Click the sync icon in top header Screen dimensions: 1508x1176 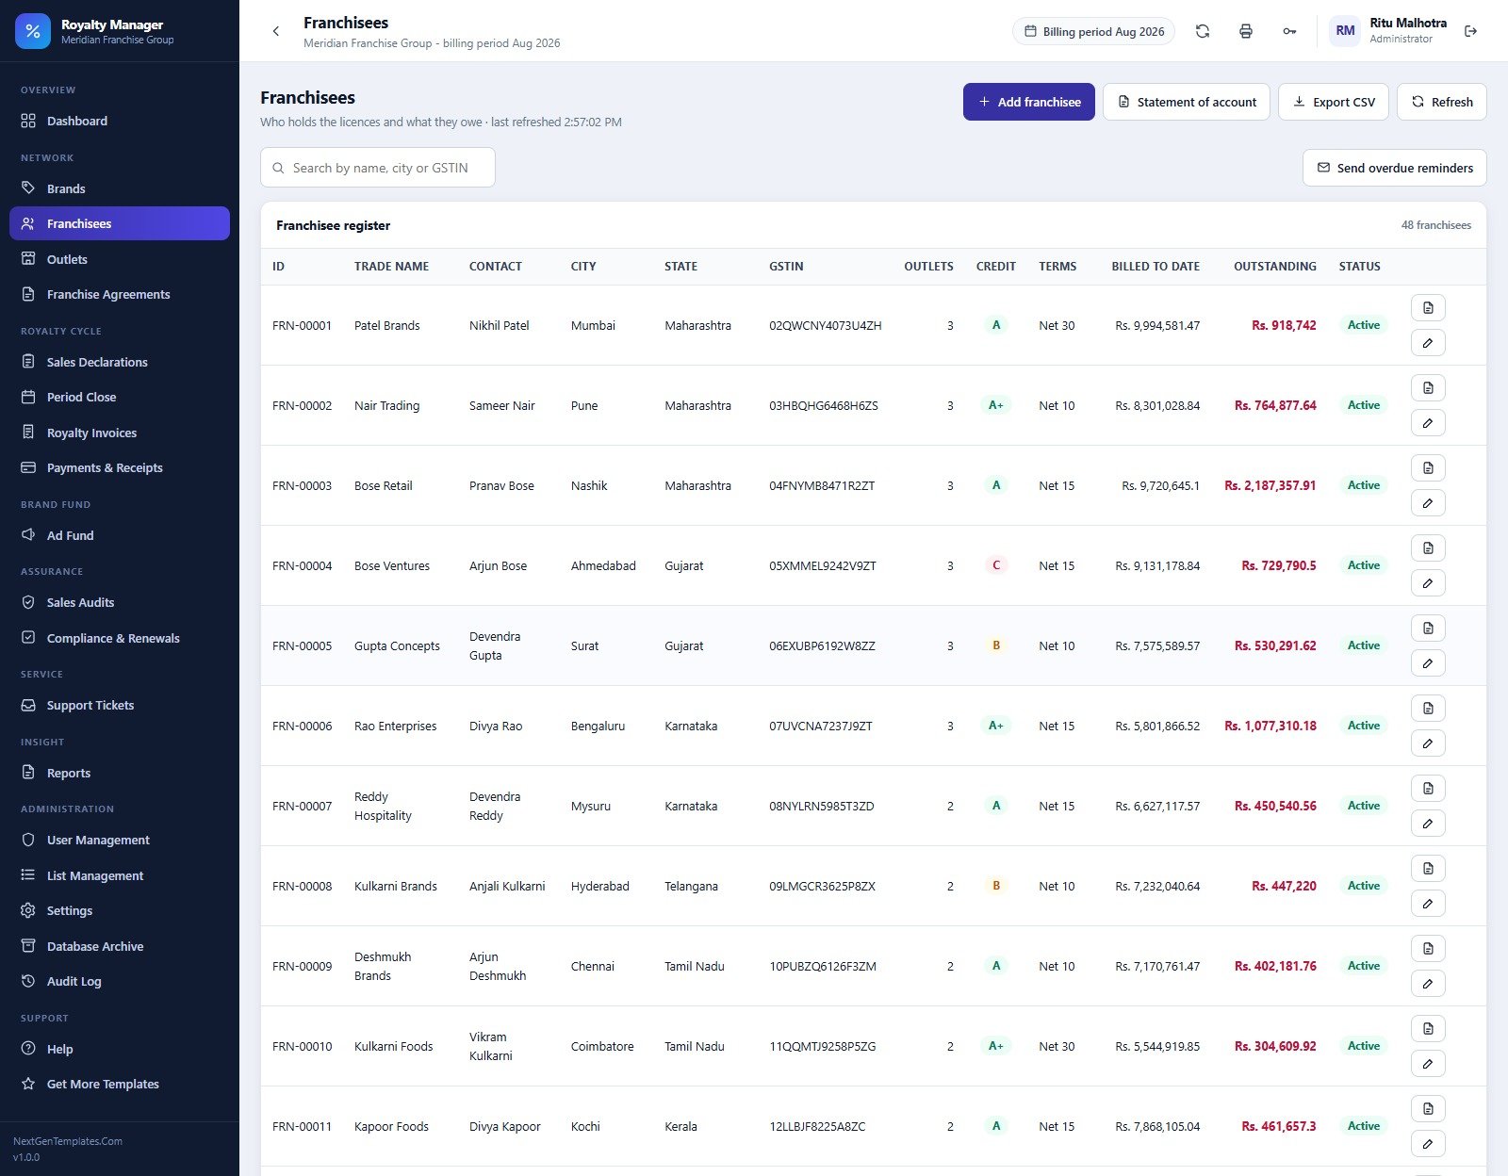[x=1203, y=31]
